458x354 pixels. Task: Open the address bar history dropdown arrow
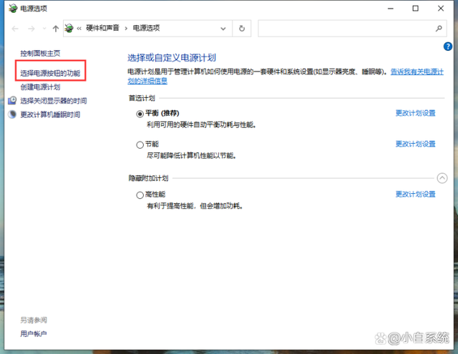tap(226, 29)
